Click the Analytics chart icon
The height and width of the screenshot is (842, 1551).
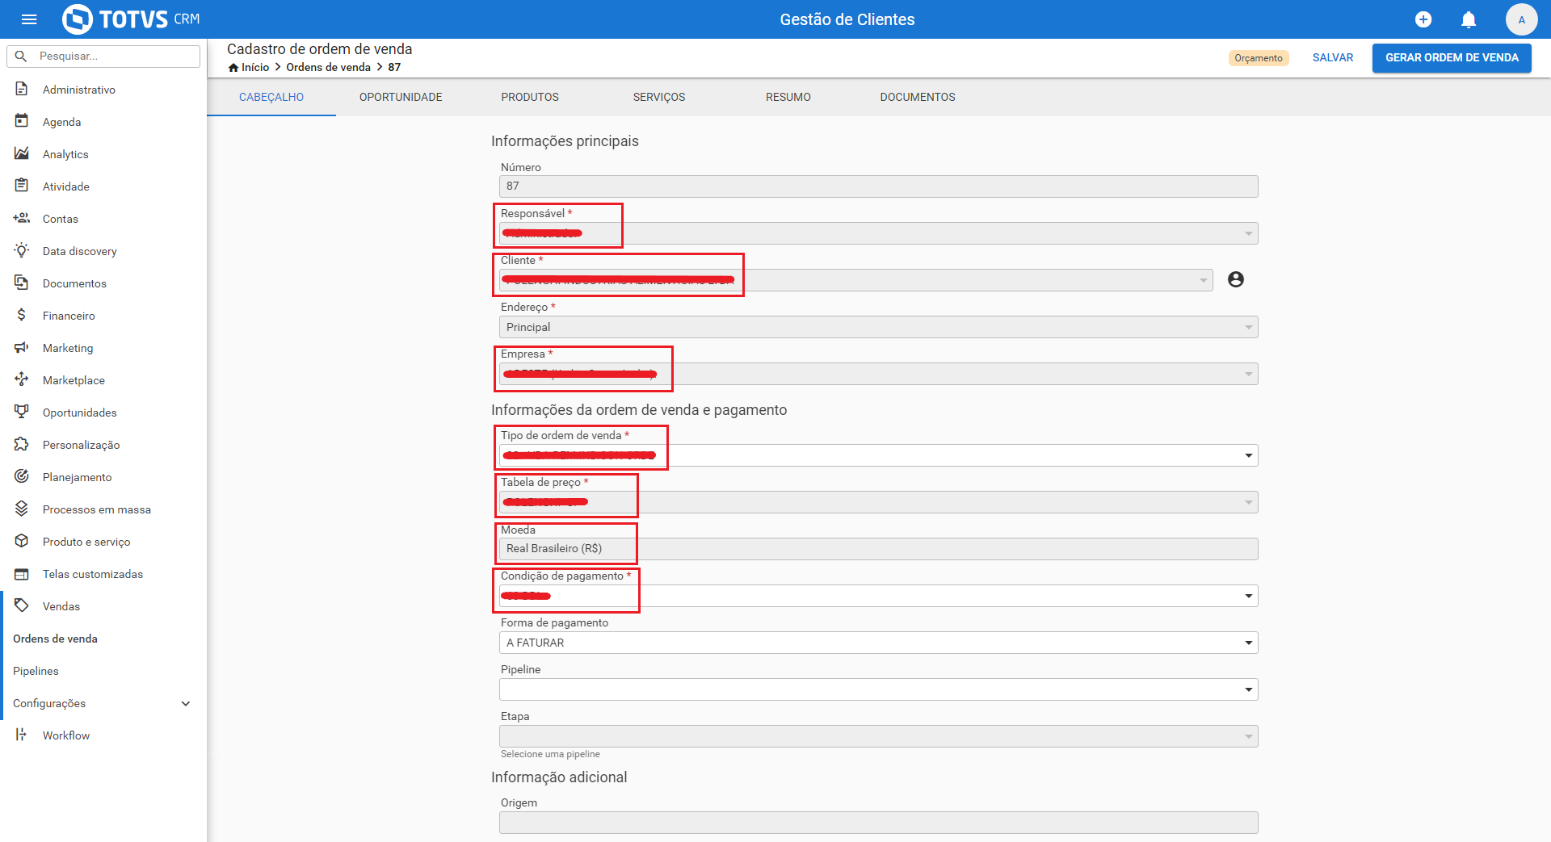pos(22,153)
